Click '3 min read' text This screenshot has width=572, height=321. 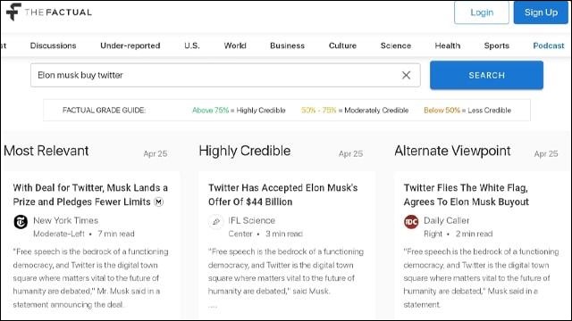click(x=284, y=234)
